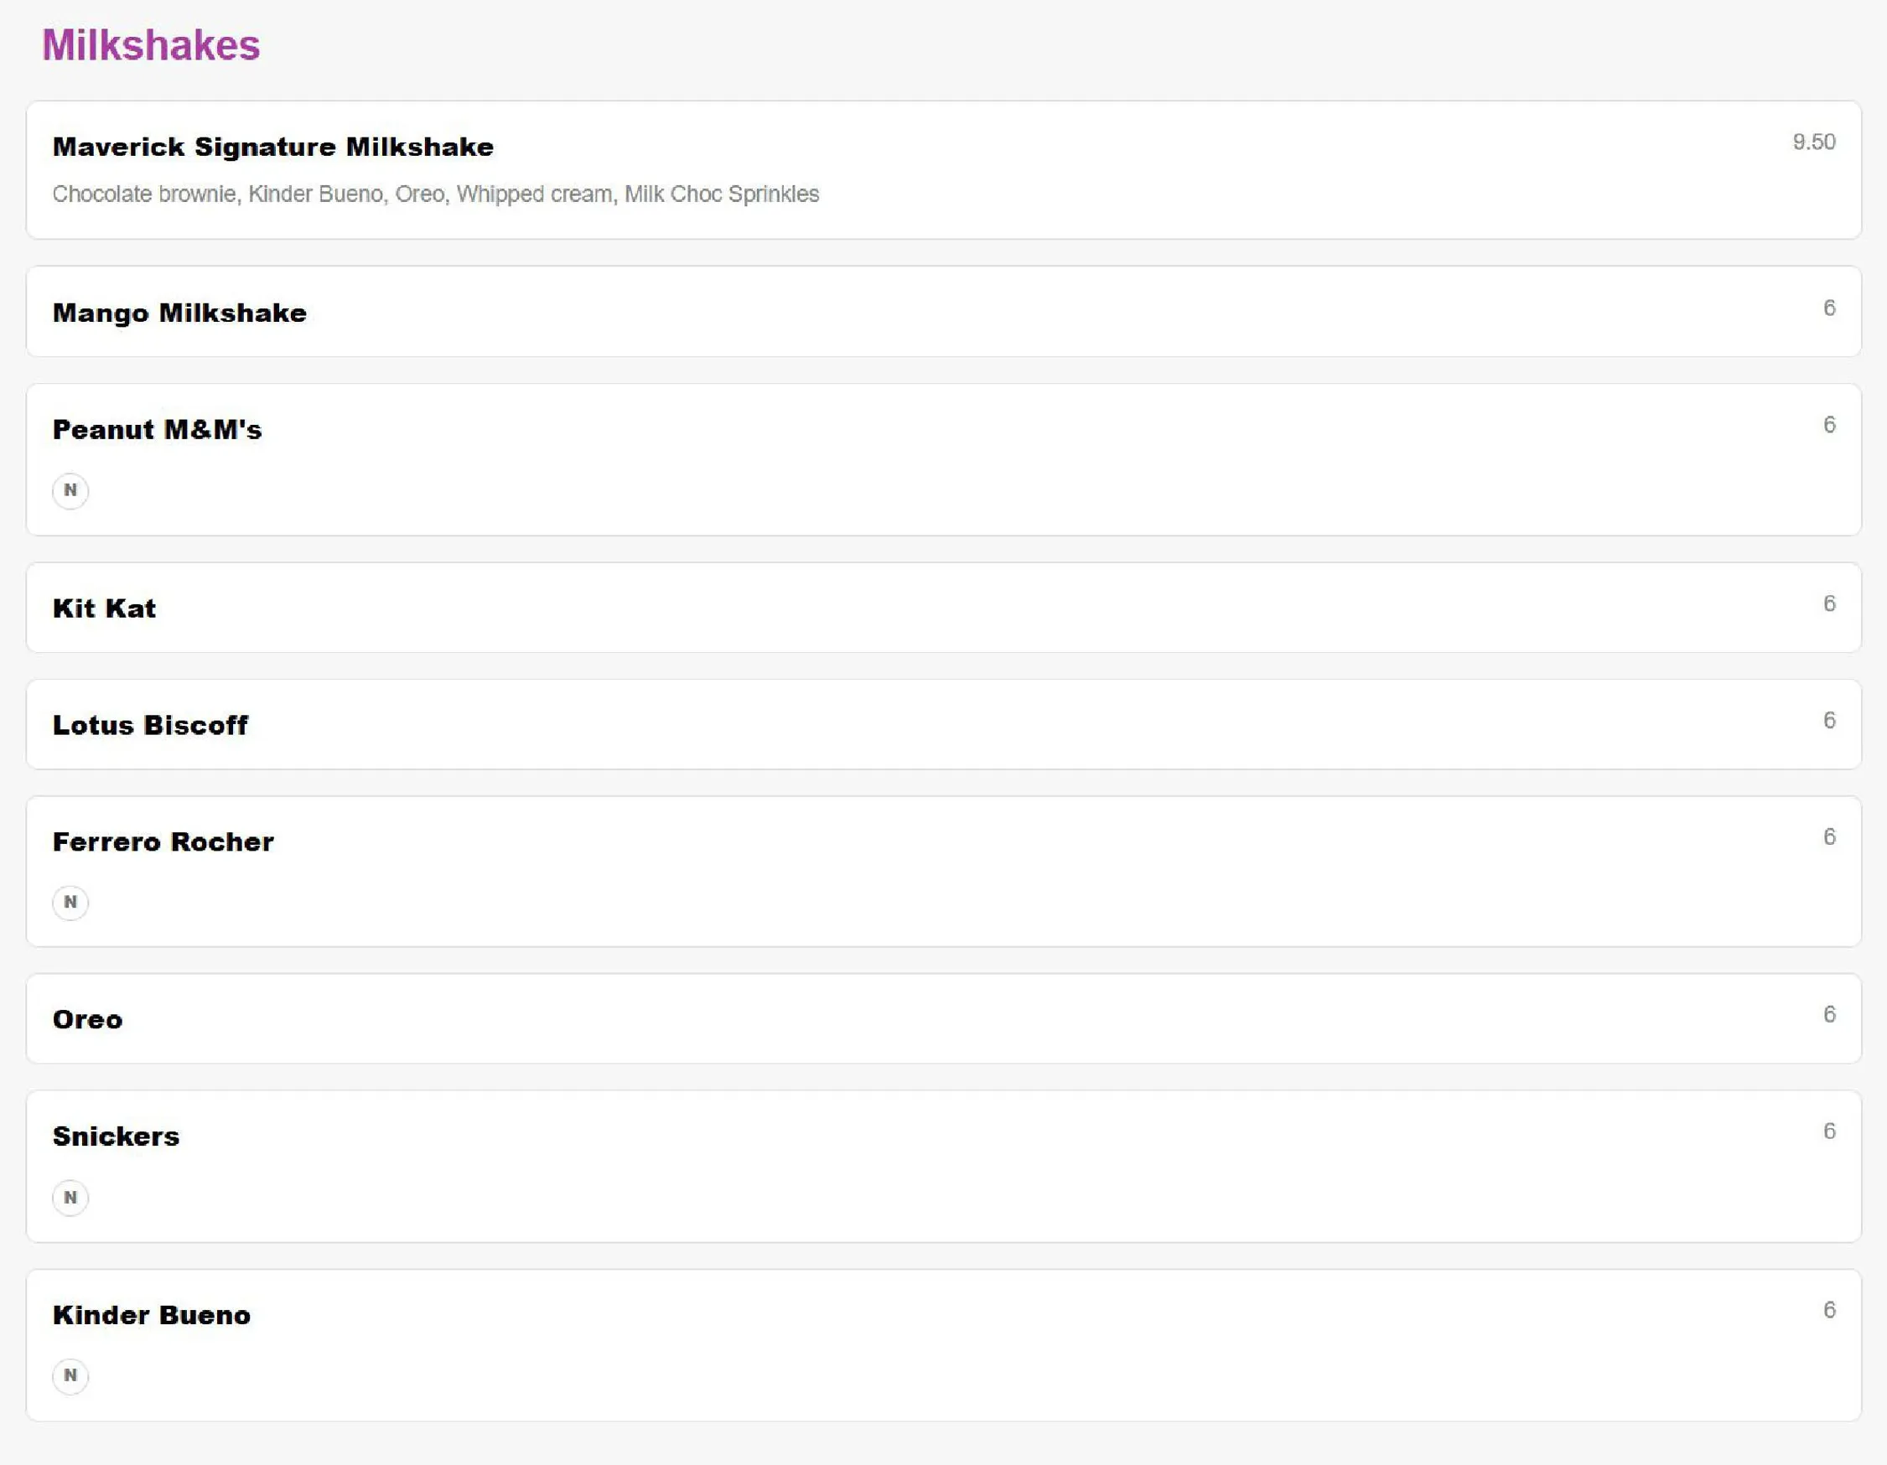1887x1465 pixels.
Task: Click the N allergen badge under Kinder Bueno
Action: tap(70, 1376)
